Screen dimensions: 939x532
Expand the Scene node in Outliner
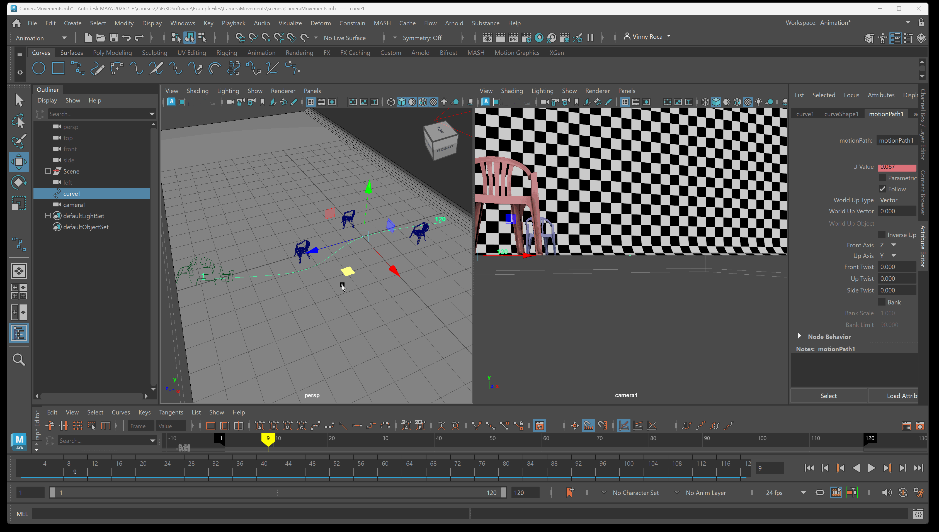tap(48, 171)
